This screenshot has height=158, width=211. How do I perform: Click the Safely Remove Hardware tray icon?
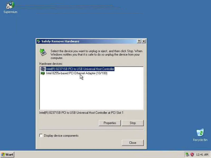(x=187, y=154)
